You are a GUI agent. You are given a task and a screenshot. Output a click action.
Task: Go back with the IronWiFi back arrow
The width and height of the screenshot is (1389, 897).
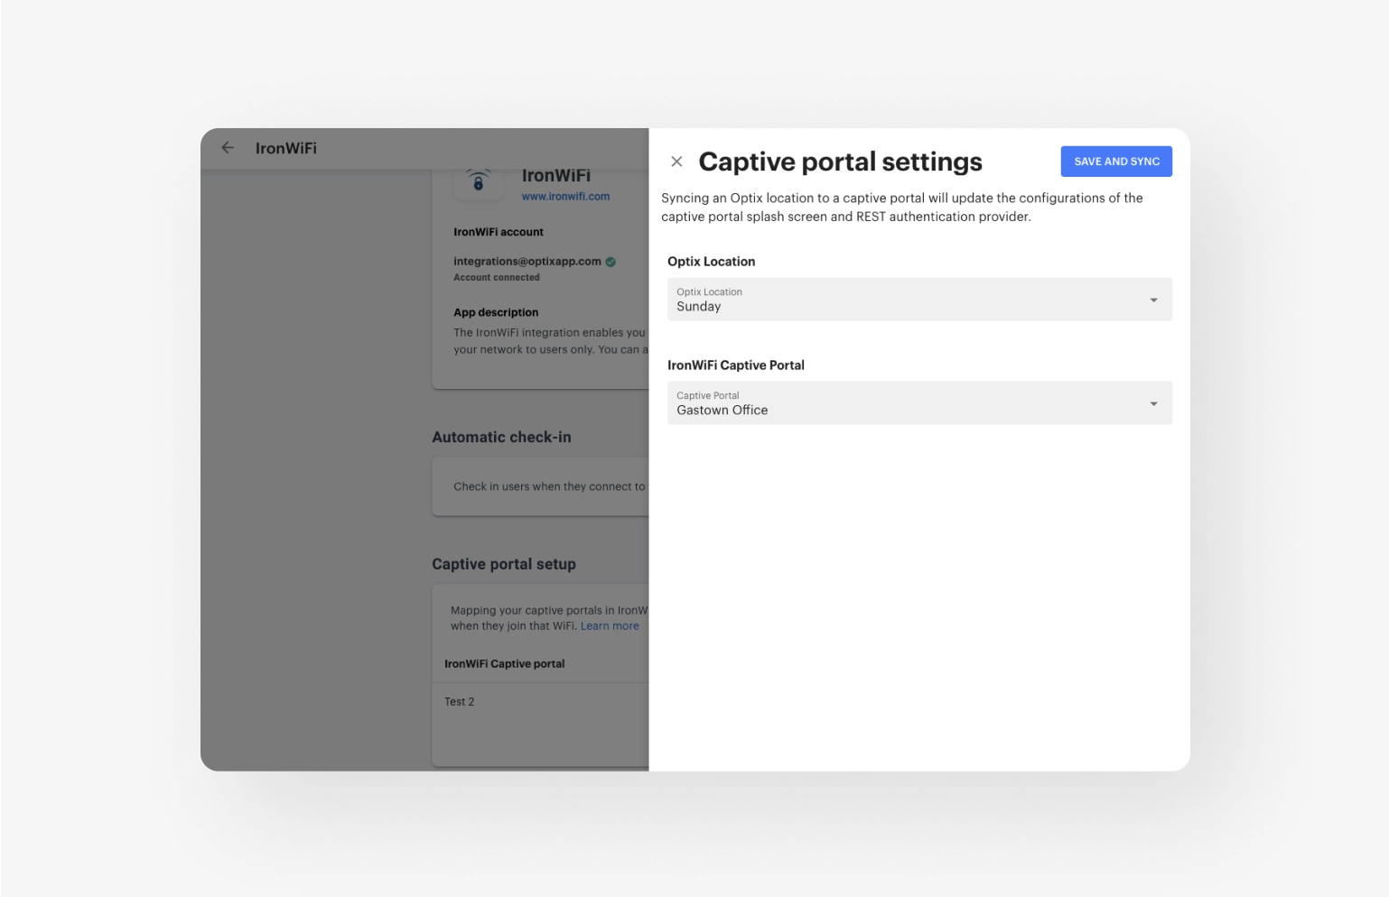(228, 148)
